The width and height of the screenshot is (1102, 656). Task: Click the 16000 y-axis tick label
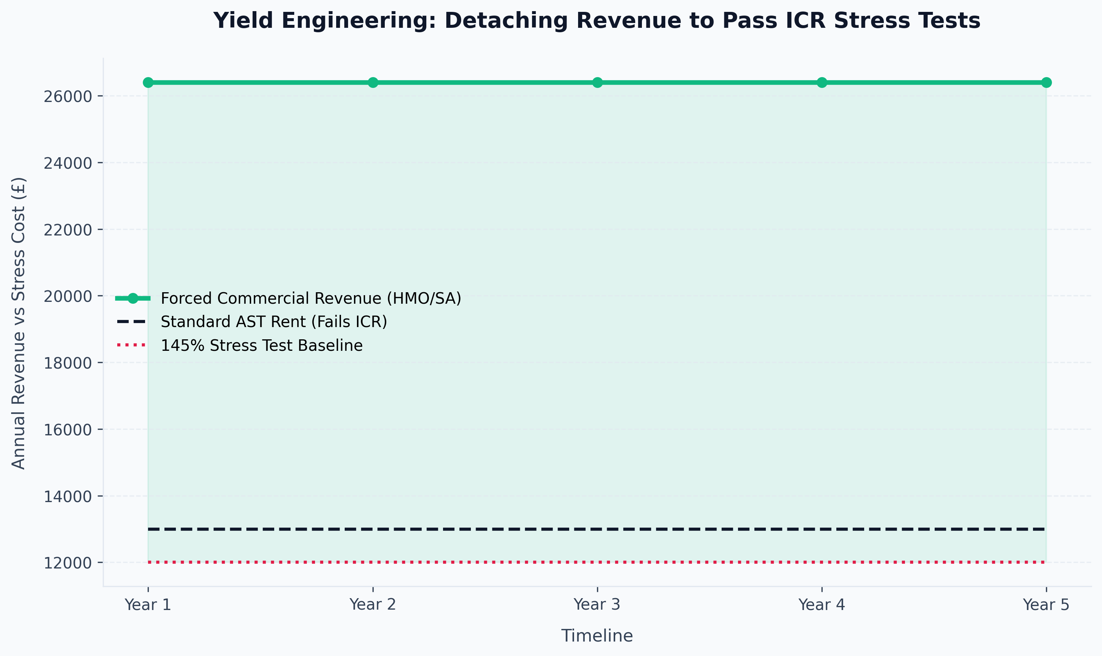[68, 430]
